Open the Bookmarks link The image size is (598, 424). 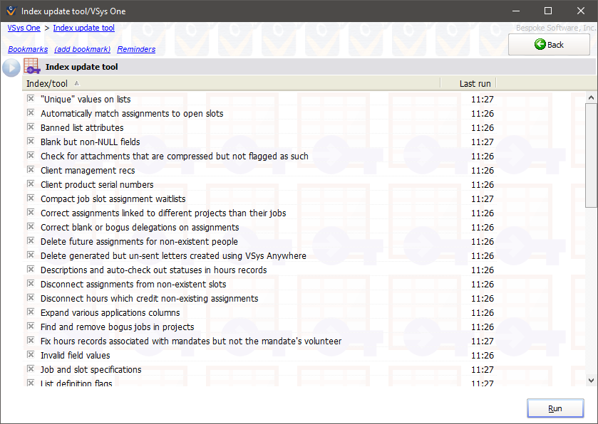tap(28, 49)
